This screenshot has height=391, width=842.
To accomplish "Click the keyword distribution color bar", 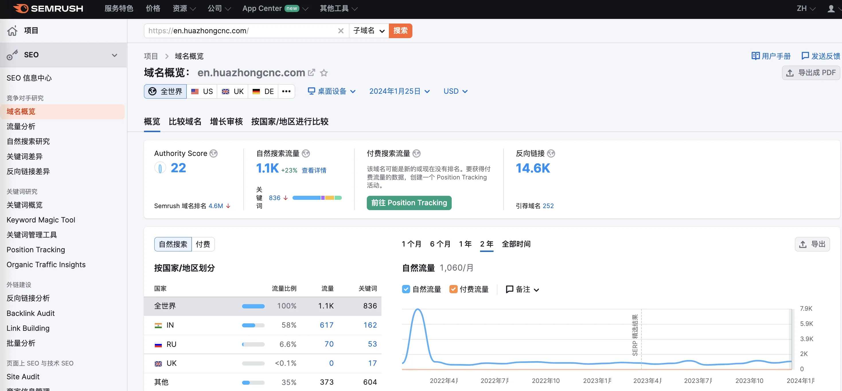I will [x=317, y=198].
